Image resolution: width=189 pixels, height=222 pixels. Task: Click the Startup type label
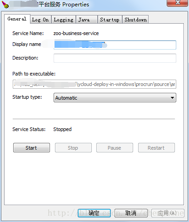pyautogui.click(x=27, y=97)
